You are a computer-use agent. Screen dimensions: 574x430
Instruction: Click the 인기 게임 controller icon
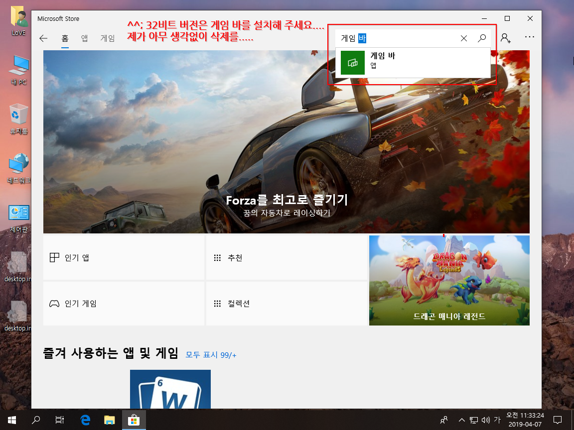coord(54,304)
